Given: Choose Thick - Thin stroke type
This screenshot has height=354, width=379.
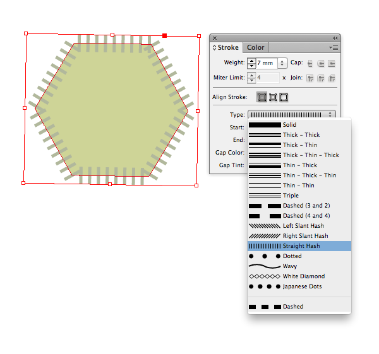Looking at the screenshot, I should tap(299, 145).
